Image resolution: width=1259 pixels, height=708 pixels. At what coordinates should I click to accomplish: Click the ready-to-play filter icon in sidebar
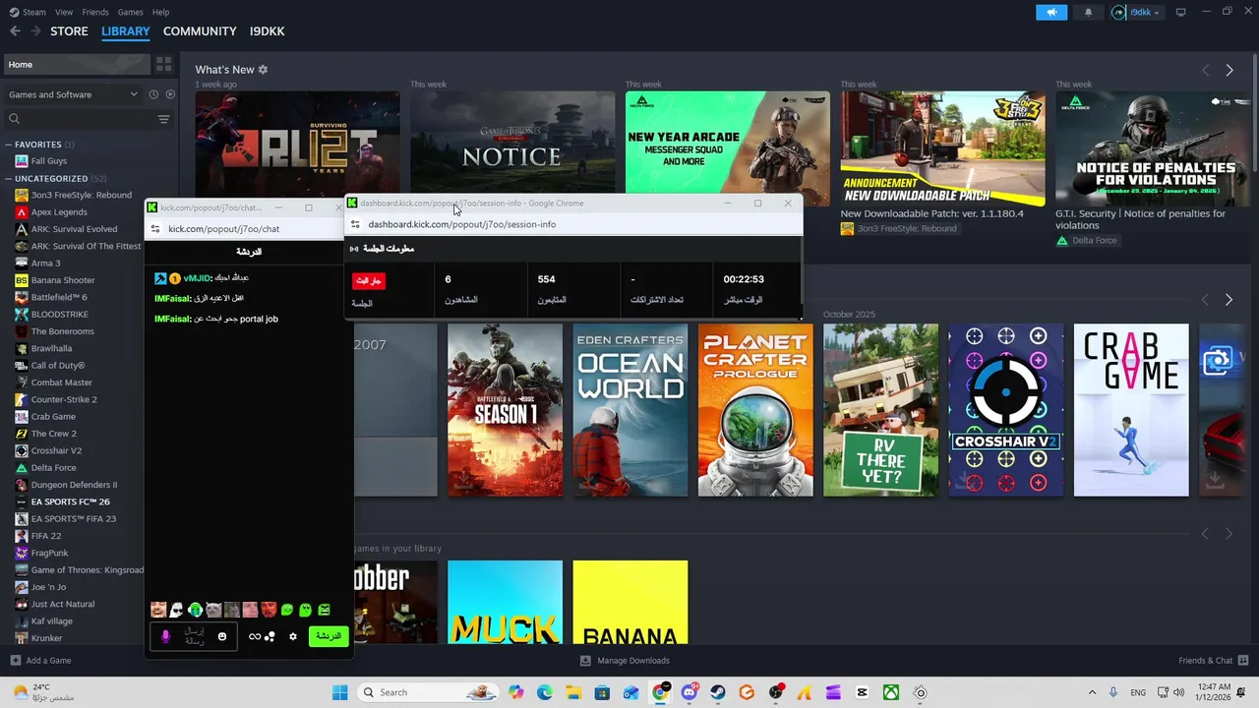(x=170, y=94)
